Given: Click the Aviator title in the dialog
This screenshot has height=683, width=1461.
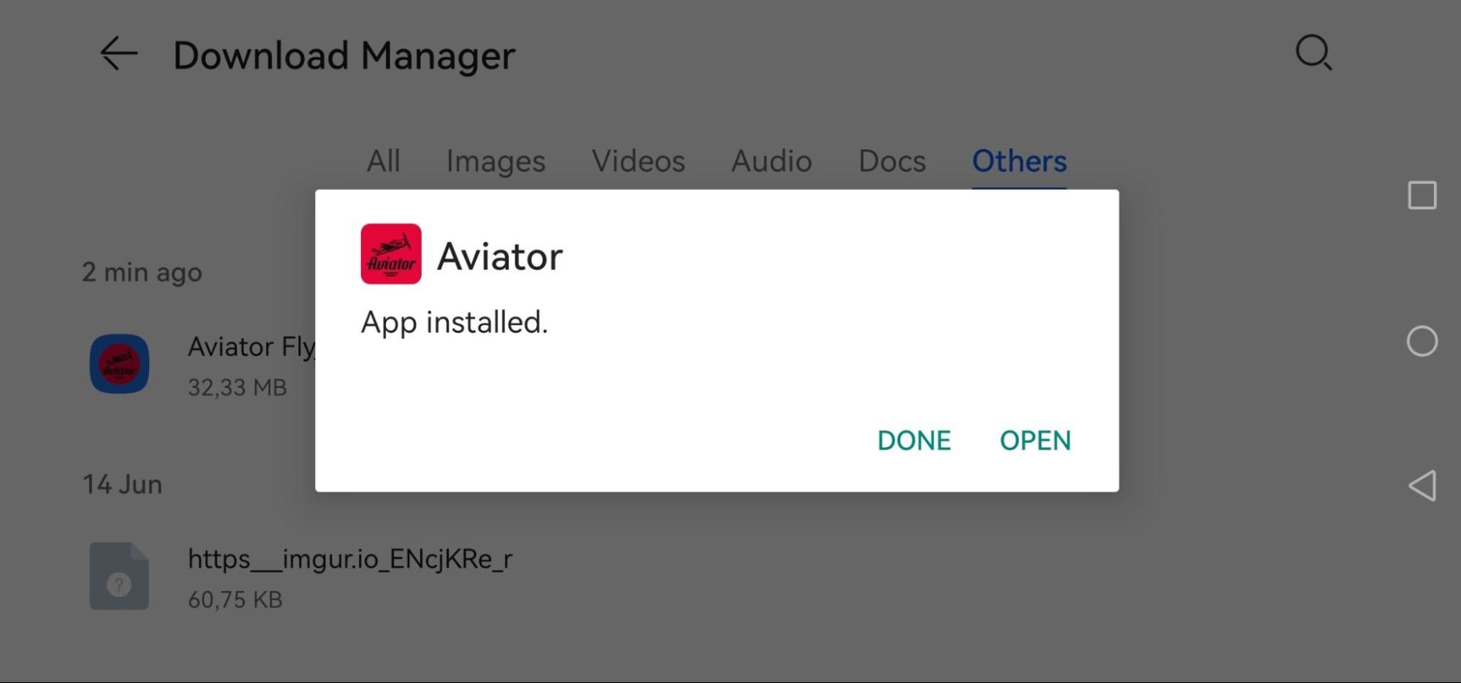Looking at the screenshot, I should point(501,254).
